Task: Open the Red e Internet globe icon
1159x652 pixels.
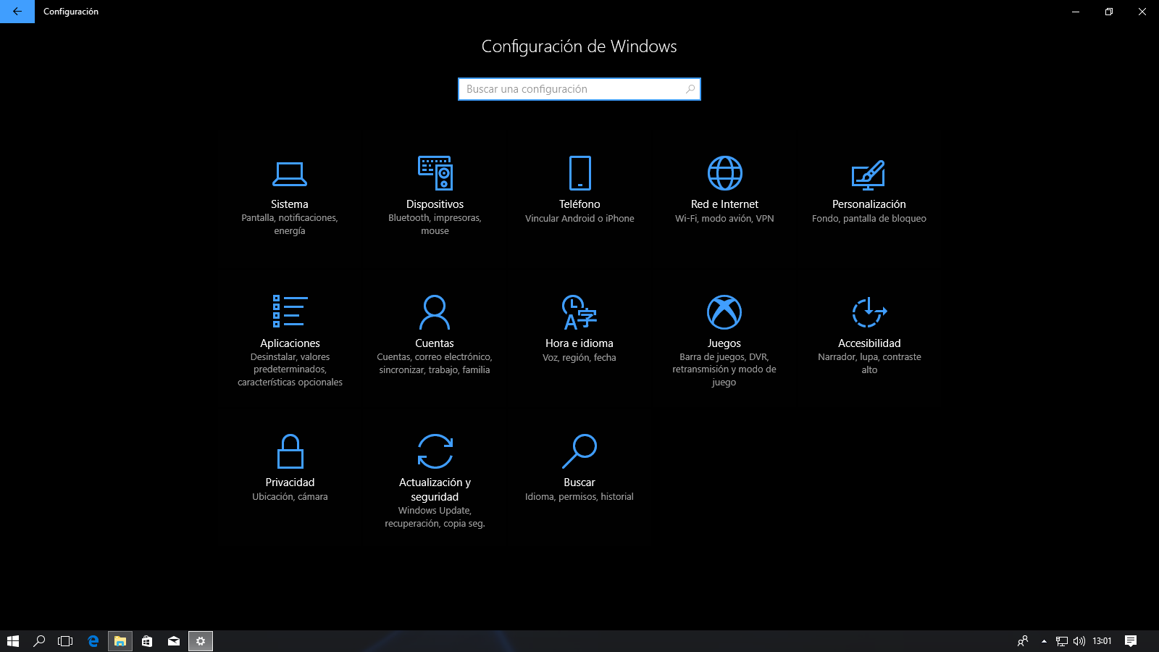Action: [724, 173]
